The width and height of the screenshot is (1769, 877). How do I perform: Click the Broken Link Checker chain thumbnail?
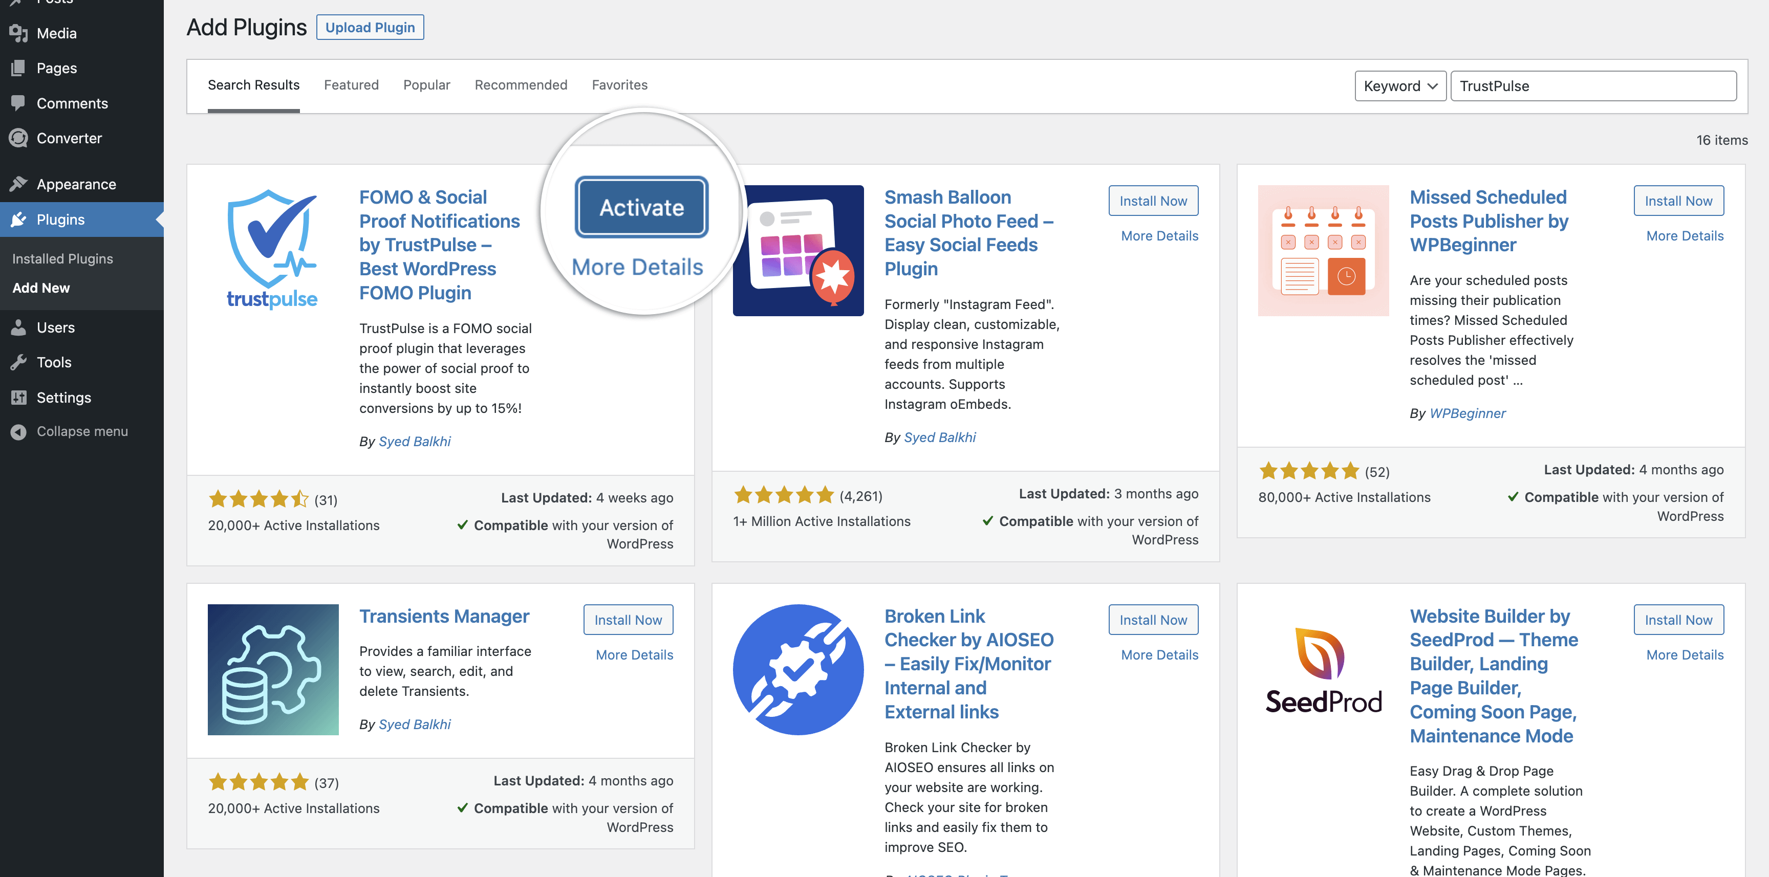click(x=798, y=670)
